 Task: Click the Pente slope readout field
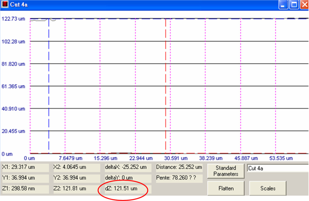tap(179, 178)
